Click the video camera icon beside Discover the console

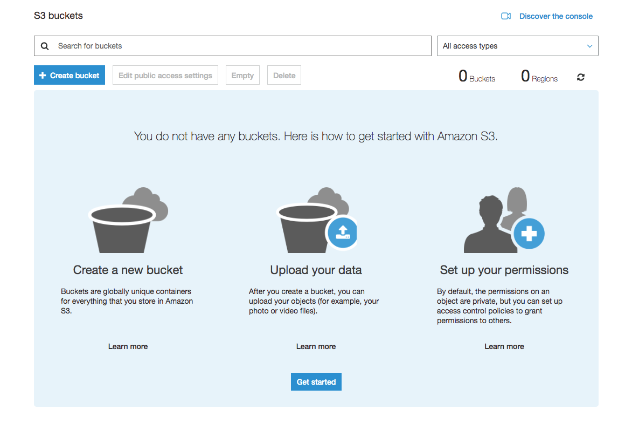click(505, 16)
